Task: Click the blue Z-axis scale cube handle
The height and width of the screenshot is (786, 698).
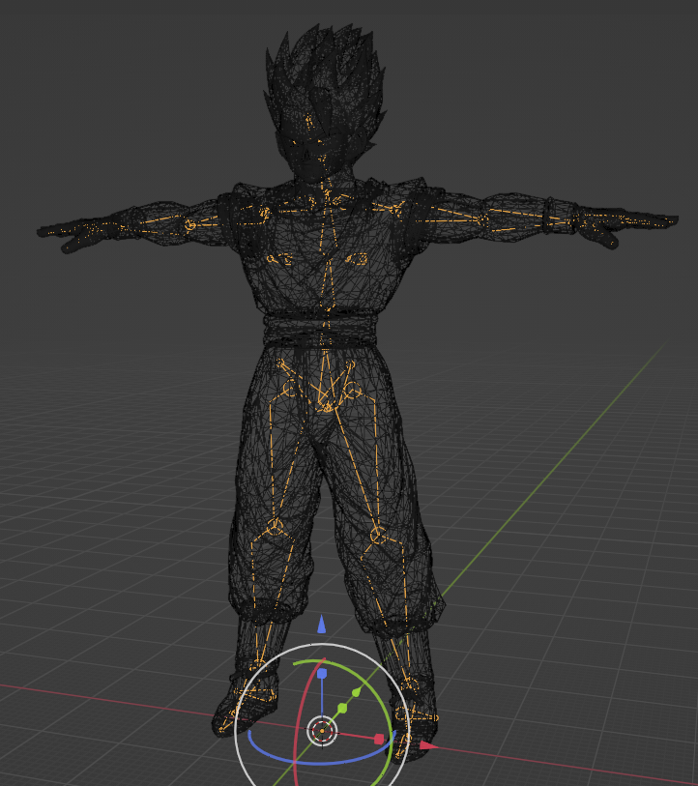Action: (322, 673)
